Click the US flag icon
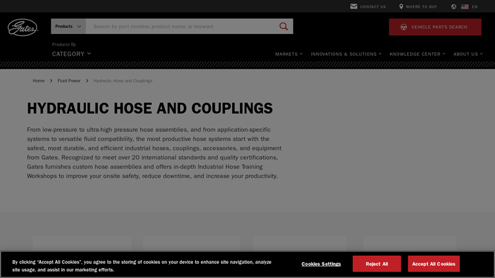This screenshot has width=495, height=278. pos(465,7)
